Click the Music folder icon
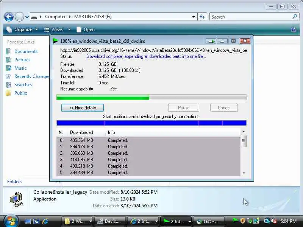This screenshot has width=303, height=227. [x=8, y=68]
